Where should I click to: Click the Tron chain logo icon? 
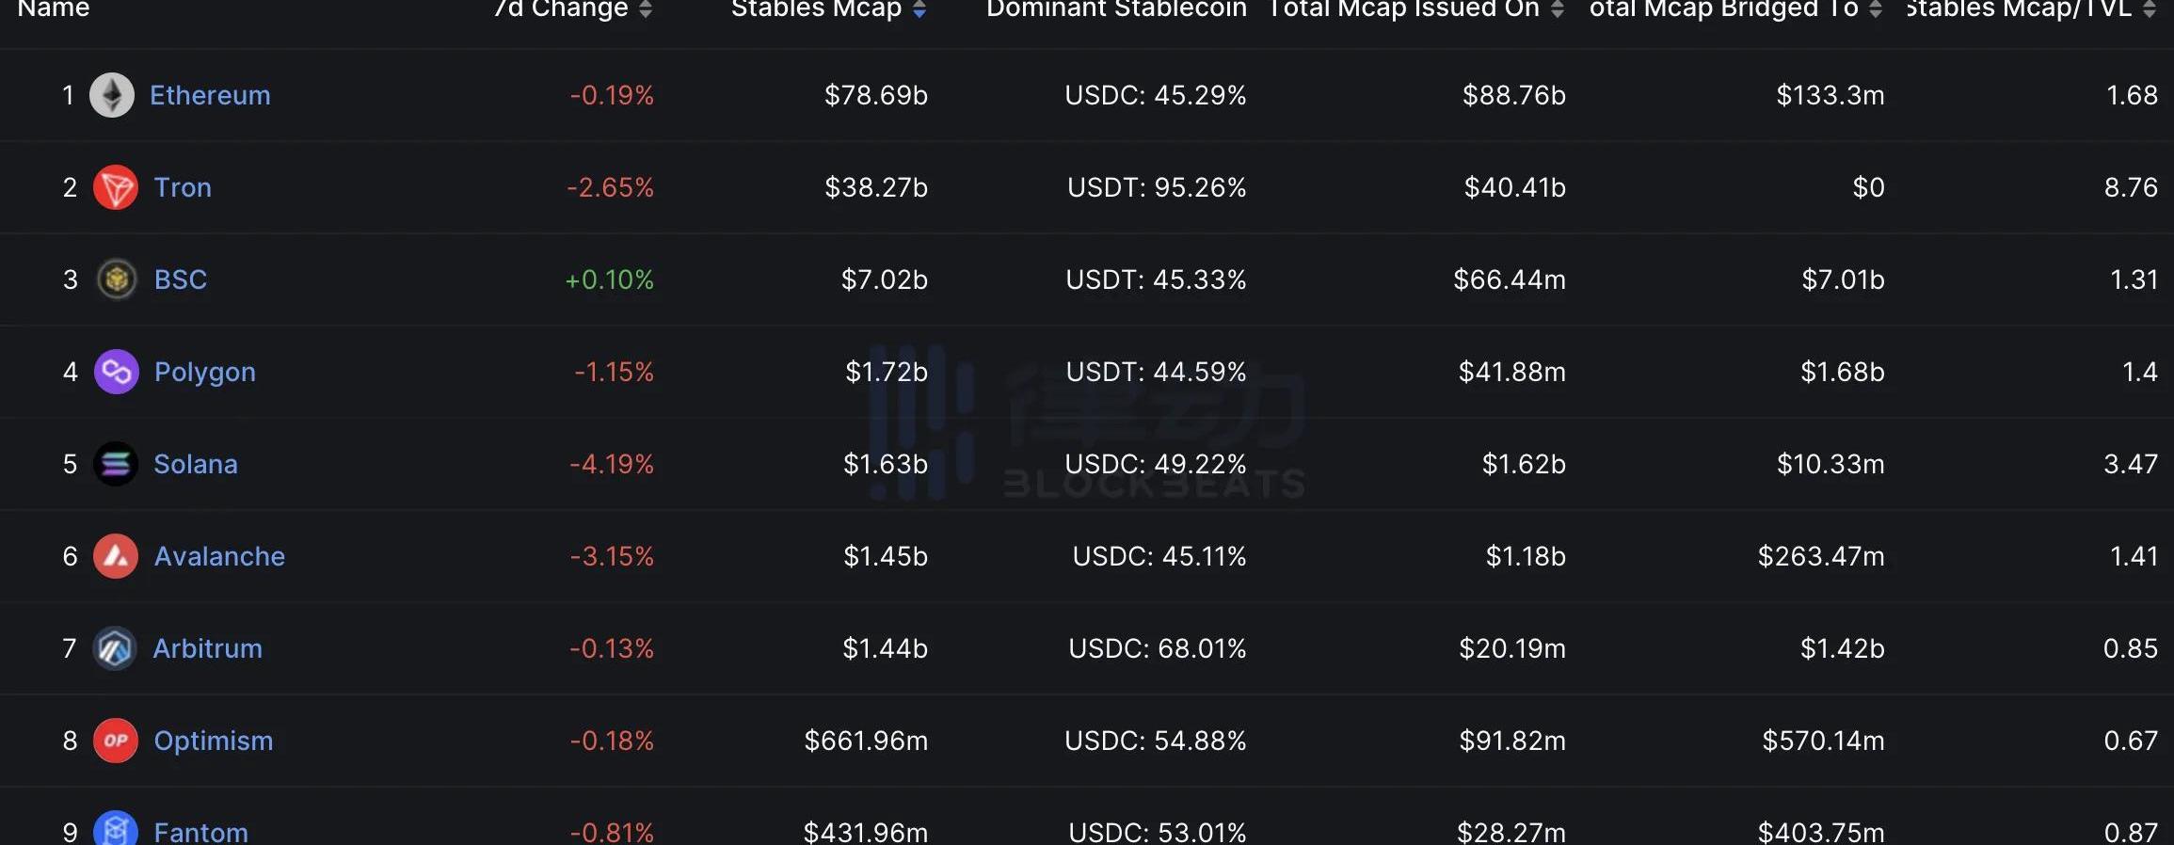pos(116,187)
